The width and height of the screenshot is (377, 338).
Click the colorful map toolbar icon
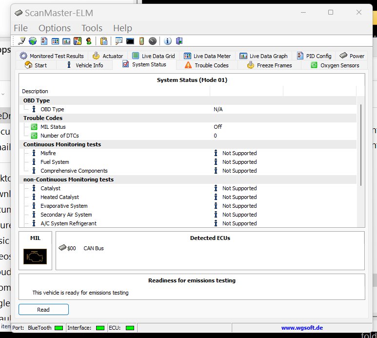click(x=78, y=41)
